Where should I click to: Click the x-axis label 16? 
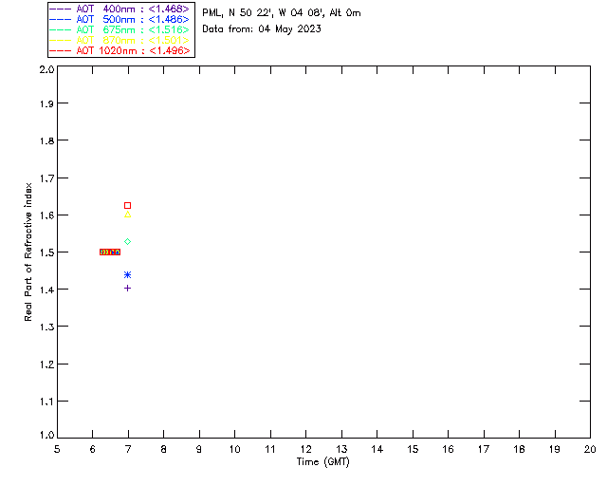[x=448, y=449]
